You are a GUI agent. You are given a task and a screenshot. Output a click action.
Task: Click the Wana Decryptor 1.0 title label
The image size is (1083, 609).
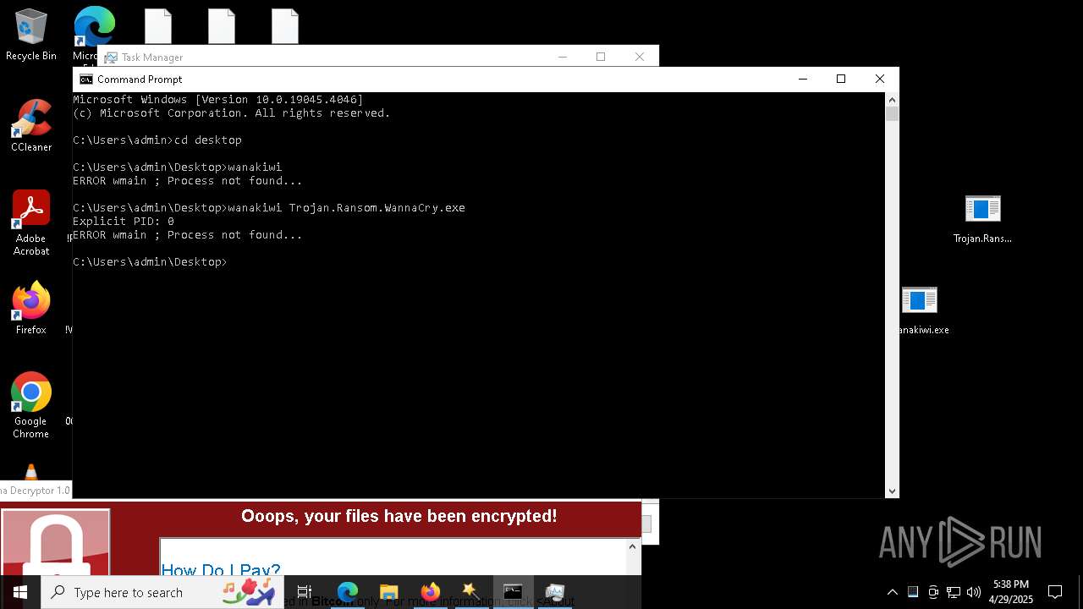36,491
